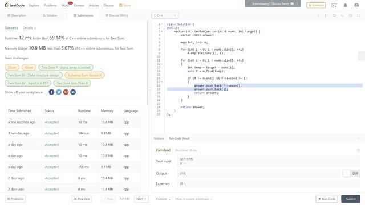The image size is (365, 205).
Task: Open Mock in the navigation bar
Action: click(65, 5)
